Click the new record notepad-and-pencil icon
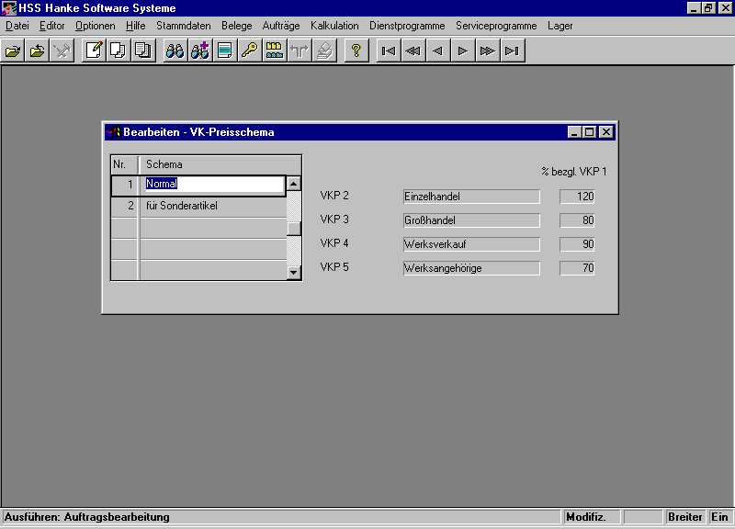The height and width of the screenshot is (529, 735). [x=94, y=51]
